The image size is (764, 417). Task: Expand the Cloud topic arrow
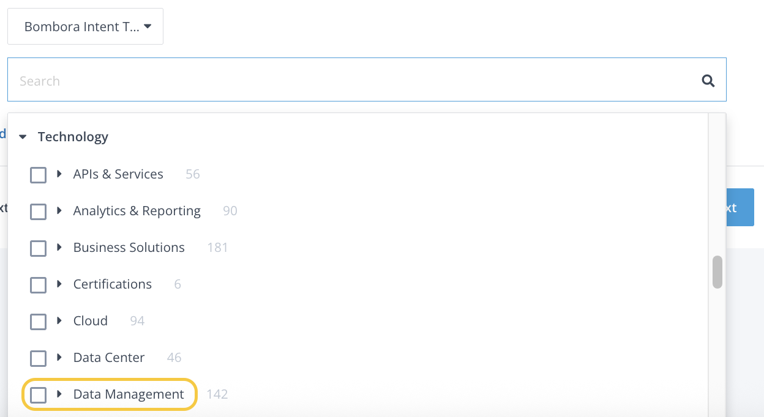pyautogui.click(x=59, y=321)
